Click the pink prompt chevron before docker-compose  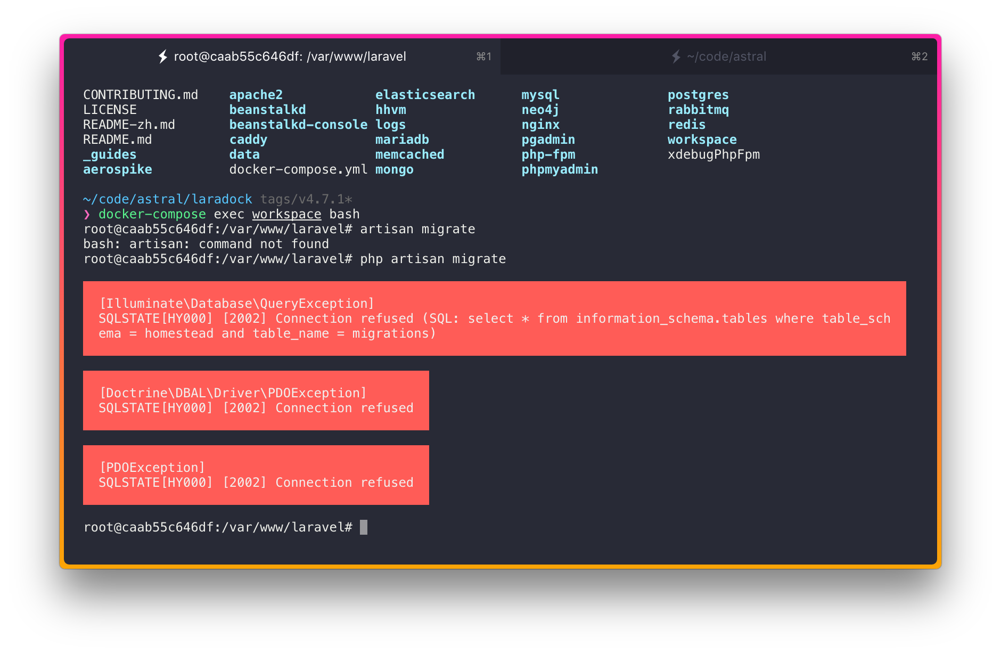(x=87, y=214)
